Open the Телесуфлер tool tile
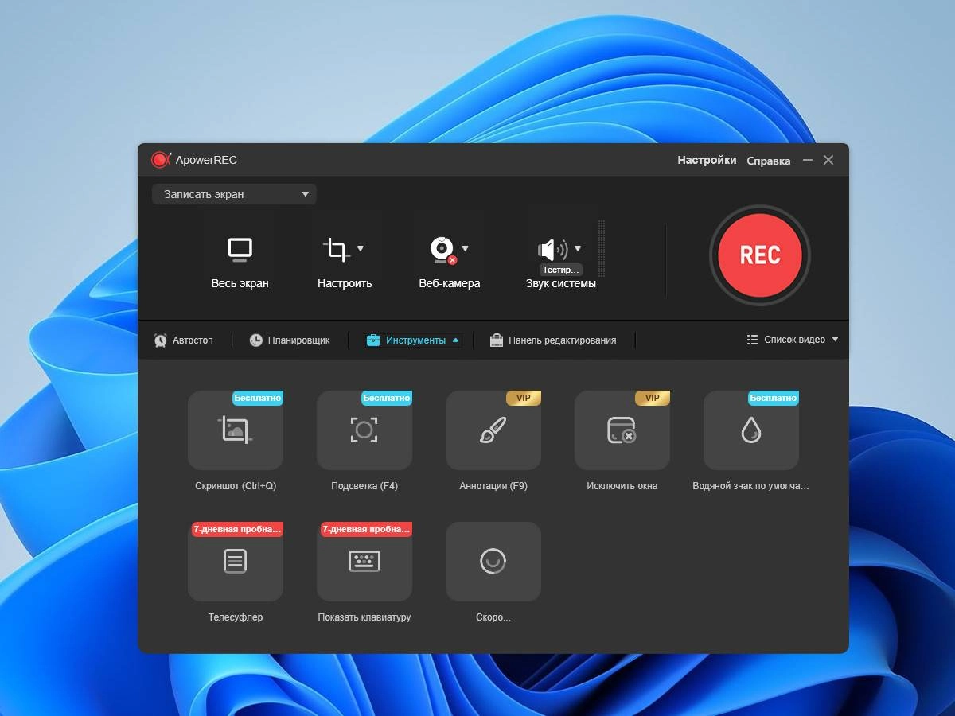The image size is (955, 716). [x=236, y=562]
